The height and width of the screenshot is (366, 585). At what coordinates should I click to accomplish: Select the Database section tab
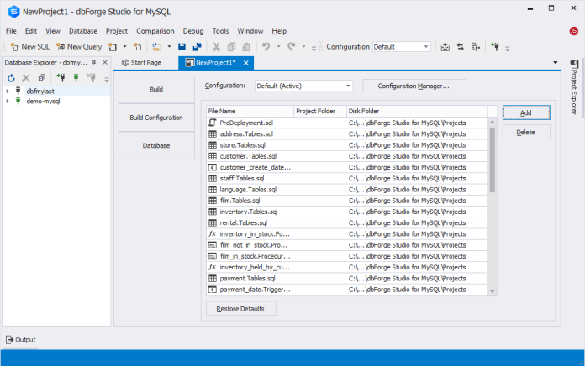pos(156,145)
